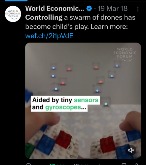Bookmark the tweet using the bookmark icon

(124, 164)
